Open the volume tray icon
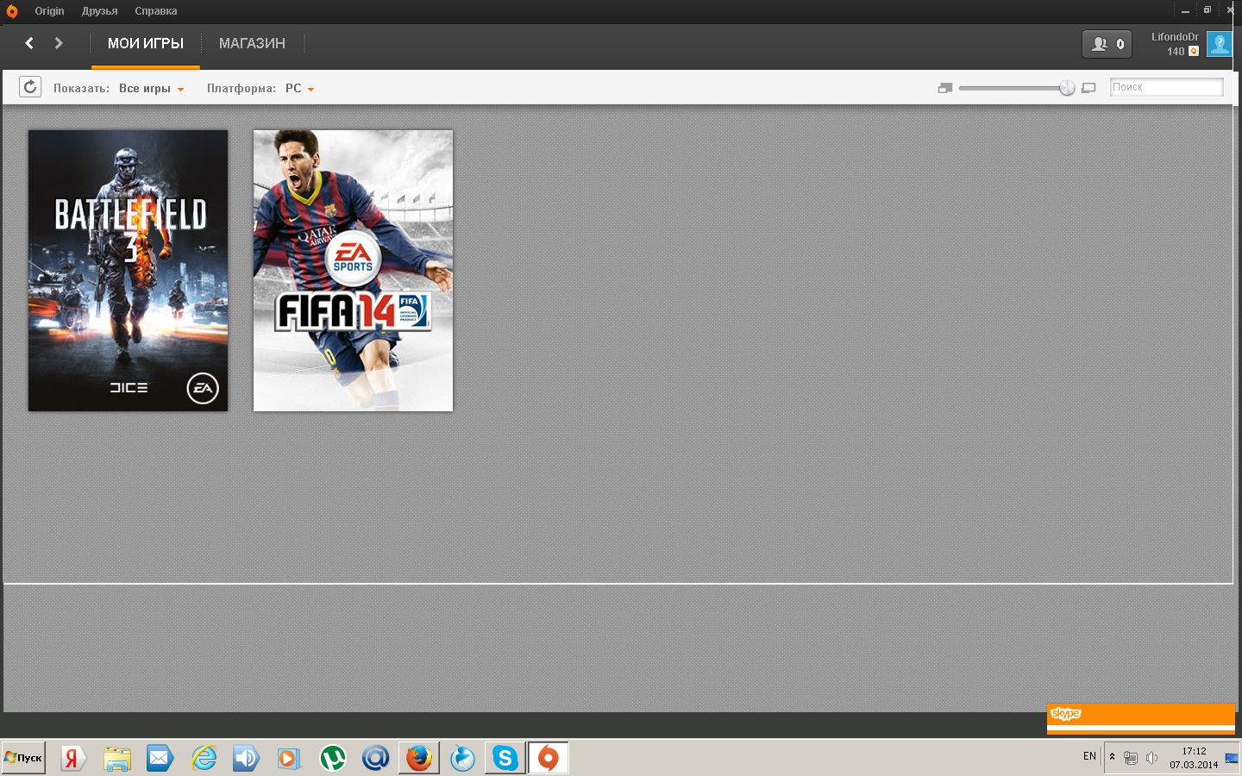The height and width of the screenshot is (776, 1242). (x=1151, y=758)
